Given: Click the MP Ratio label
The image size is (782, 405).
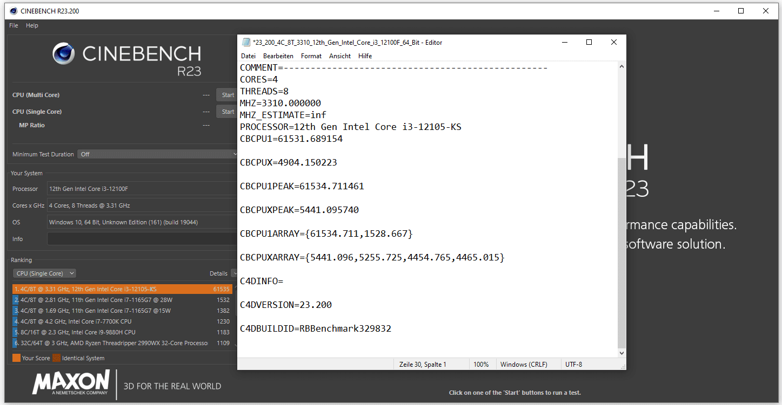Looking at the screenshot, I should coord(32,125).
